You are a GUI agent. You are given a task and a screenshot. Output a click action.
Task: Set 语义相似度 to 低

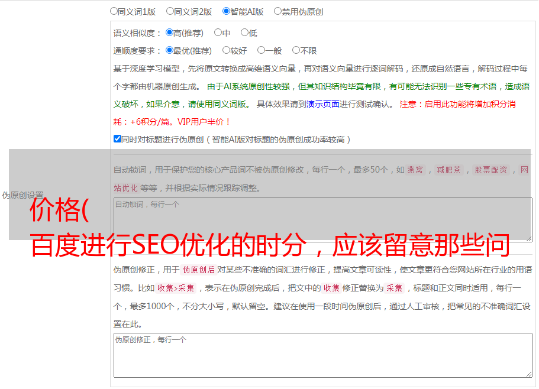pos(244,33)
